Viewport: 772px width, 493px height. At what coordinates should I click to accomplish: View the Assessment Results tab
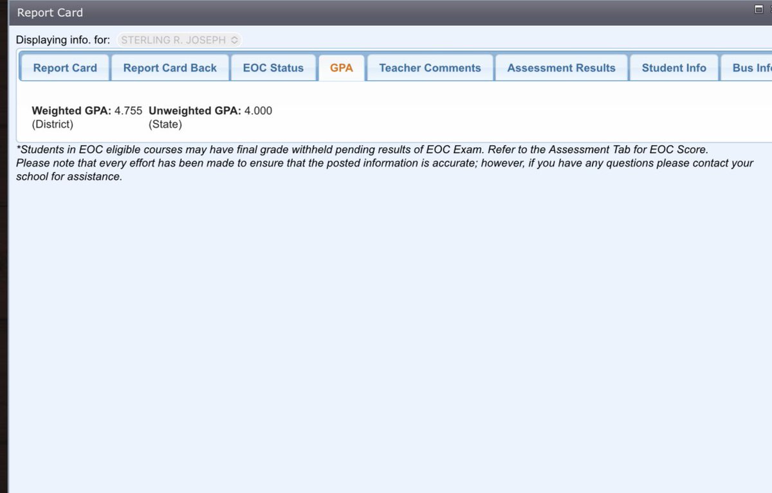[x=562, y=67]
